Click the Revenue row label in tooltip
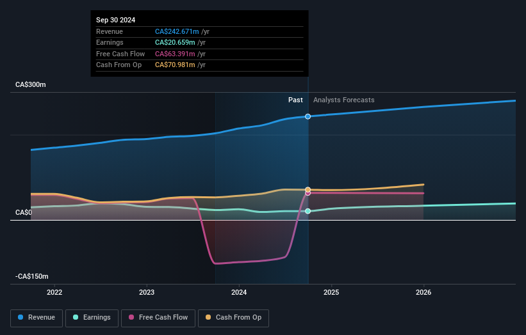 point(110,31)
